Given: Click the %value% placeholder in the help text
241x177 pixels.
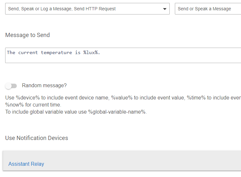Looking at the screenshot, I should coord(122,98).
